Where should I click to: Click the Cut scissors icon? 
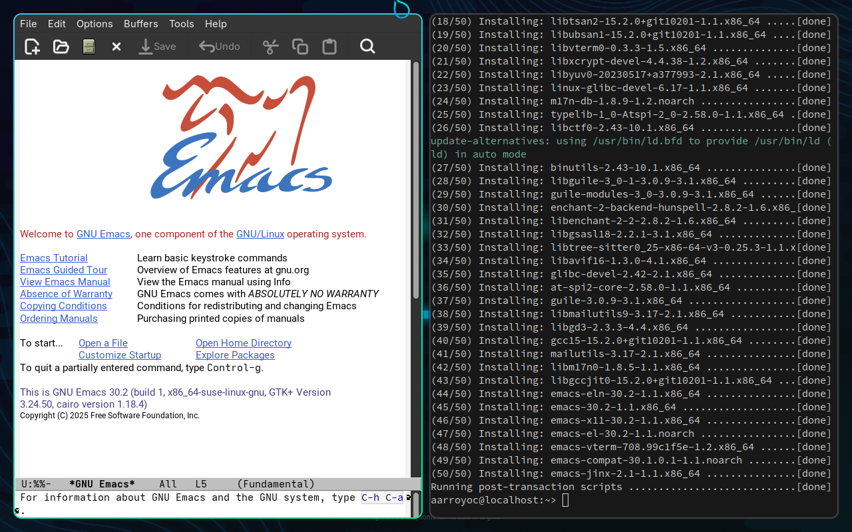click(x=270, y=47)
